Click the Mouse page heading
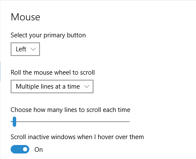This screenshot has width=196, height=159. click(26, 17)
